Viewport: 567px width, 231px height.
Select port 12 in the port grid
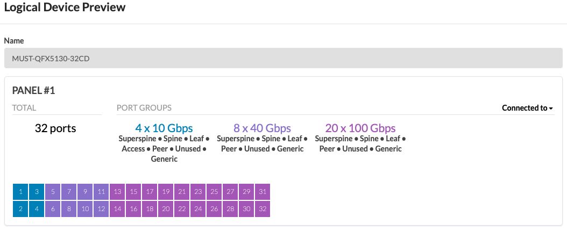point(101,209)
